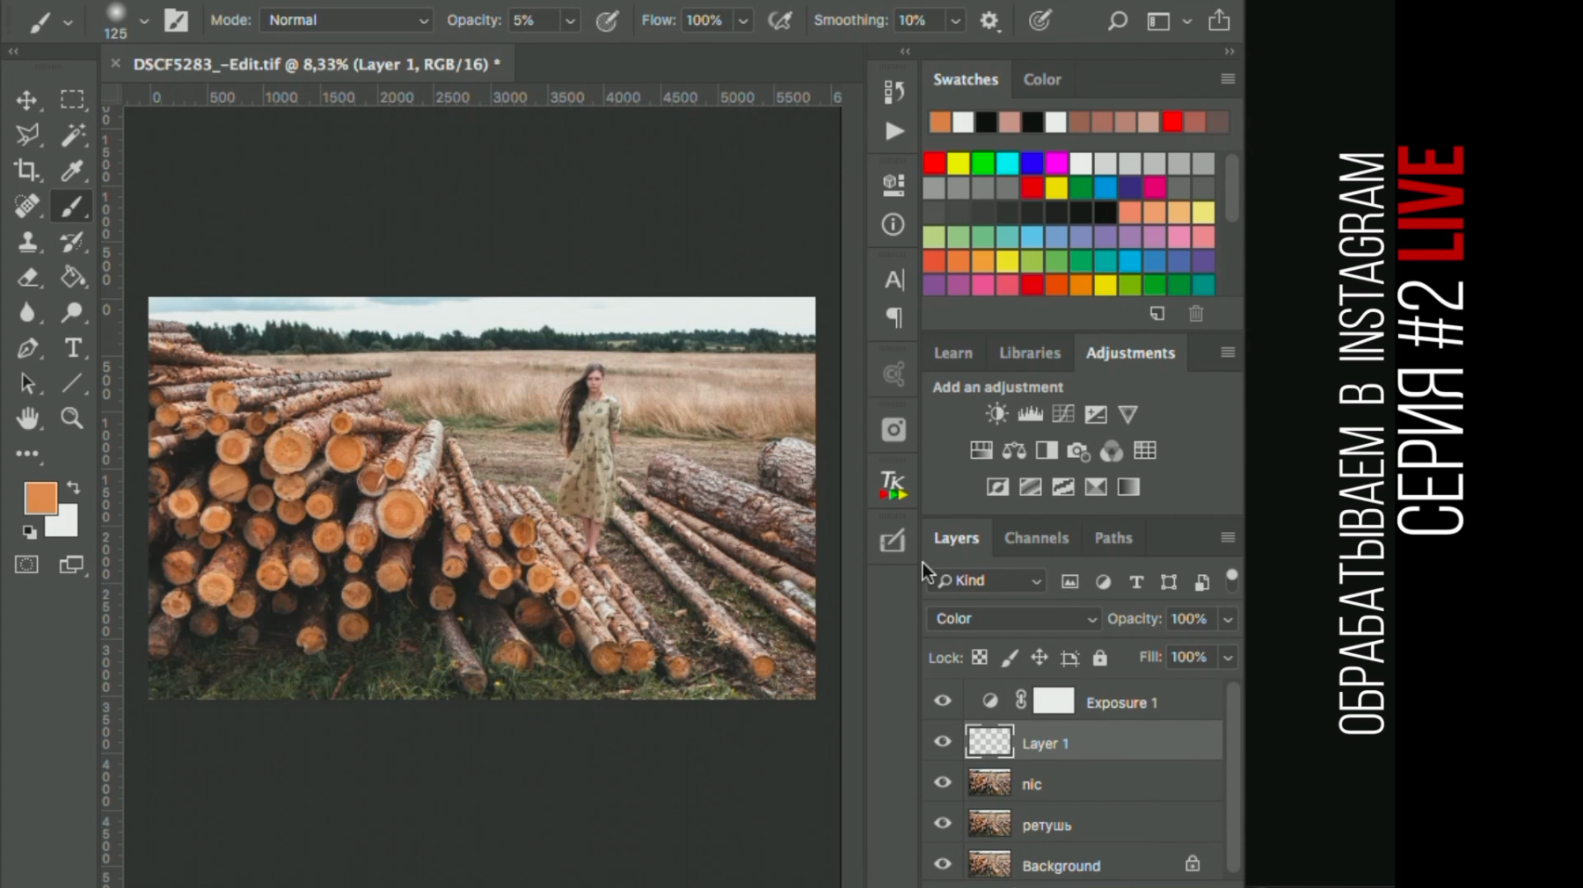Open the Libraries tab
The image size is (1583, 888).
click(1029, 353)
